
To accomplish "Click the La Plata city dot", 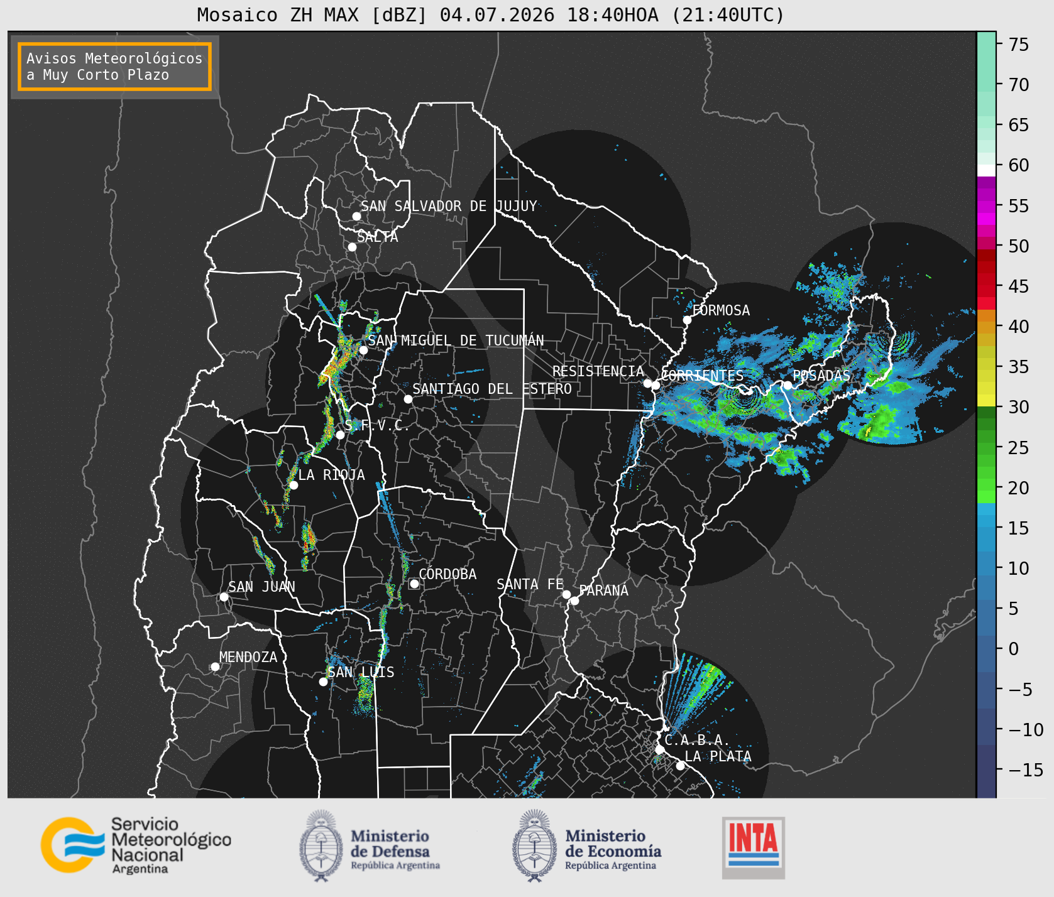I will point(680,765).
